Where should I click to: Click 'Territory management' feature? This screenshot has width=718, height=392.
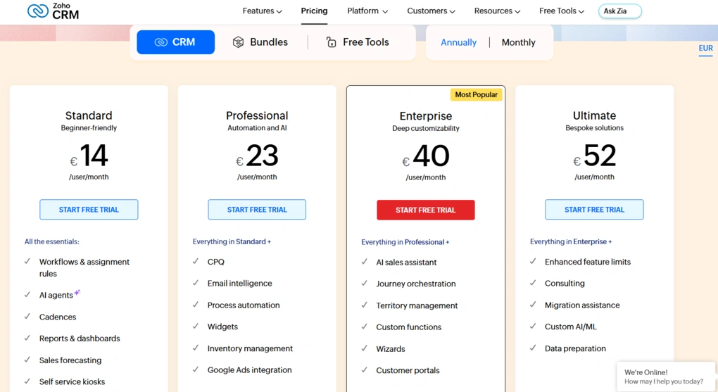click(x=417, y=306)
